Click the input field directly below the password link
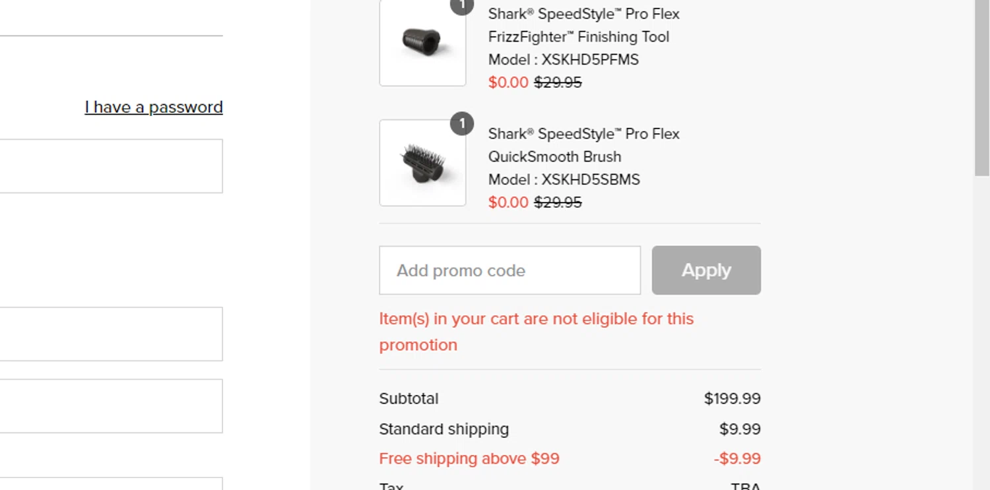The image size is (990, 490). [111, 166]
